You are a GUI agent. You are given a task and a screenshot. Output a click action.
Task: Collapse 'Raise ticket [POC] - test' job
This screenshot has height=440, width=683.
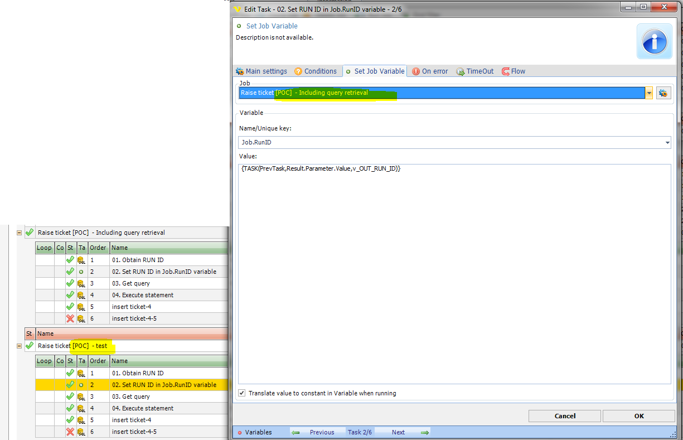[x=20, y=346]
